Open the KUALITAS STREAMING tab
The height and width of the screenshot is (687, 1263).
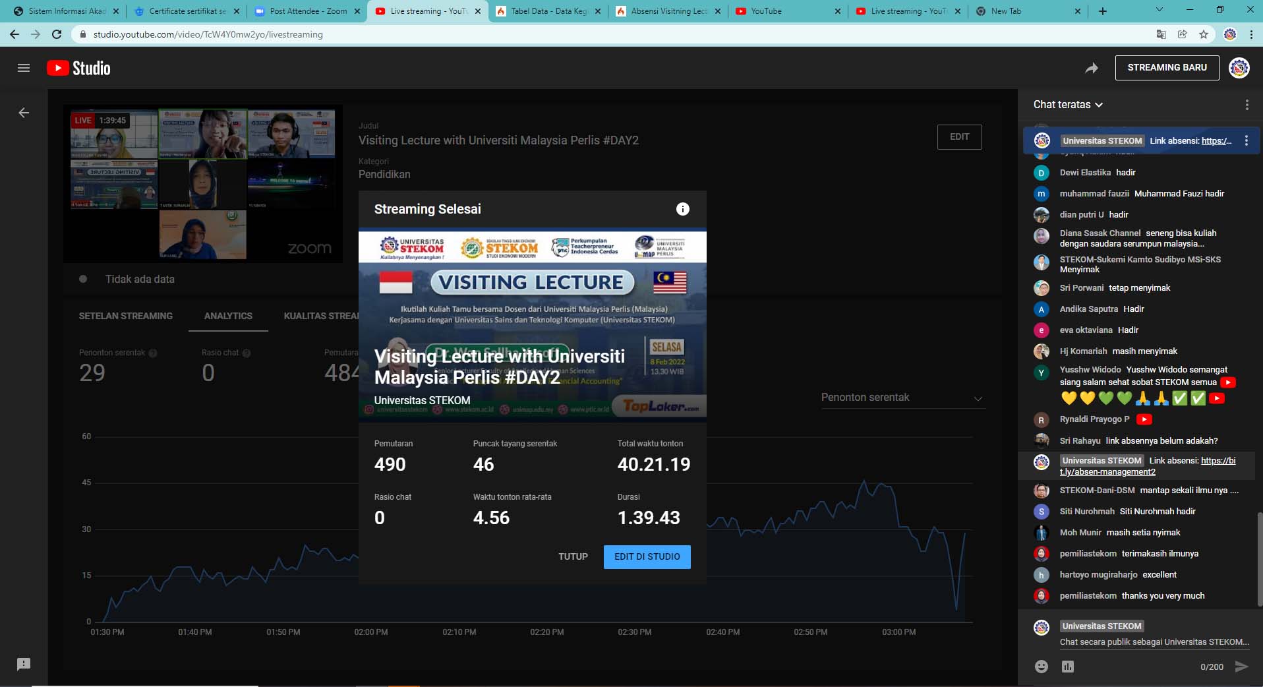(x=322, y=316)
